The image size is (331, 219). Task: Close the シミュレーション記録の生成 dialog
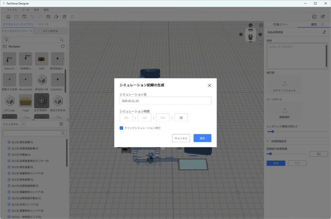209,85
